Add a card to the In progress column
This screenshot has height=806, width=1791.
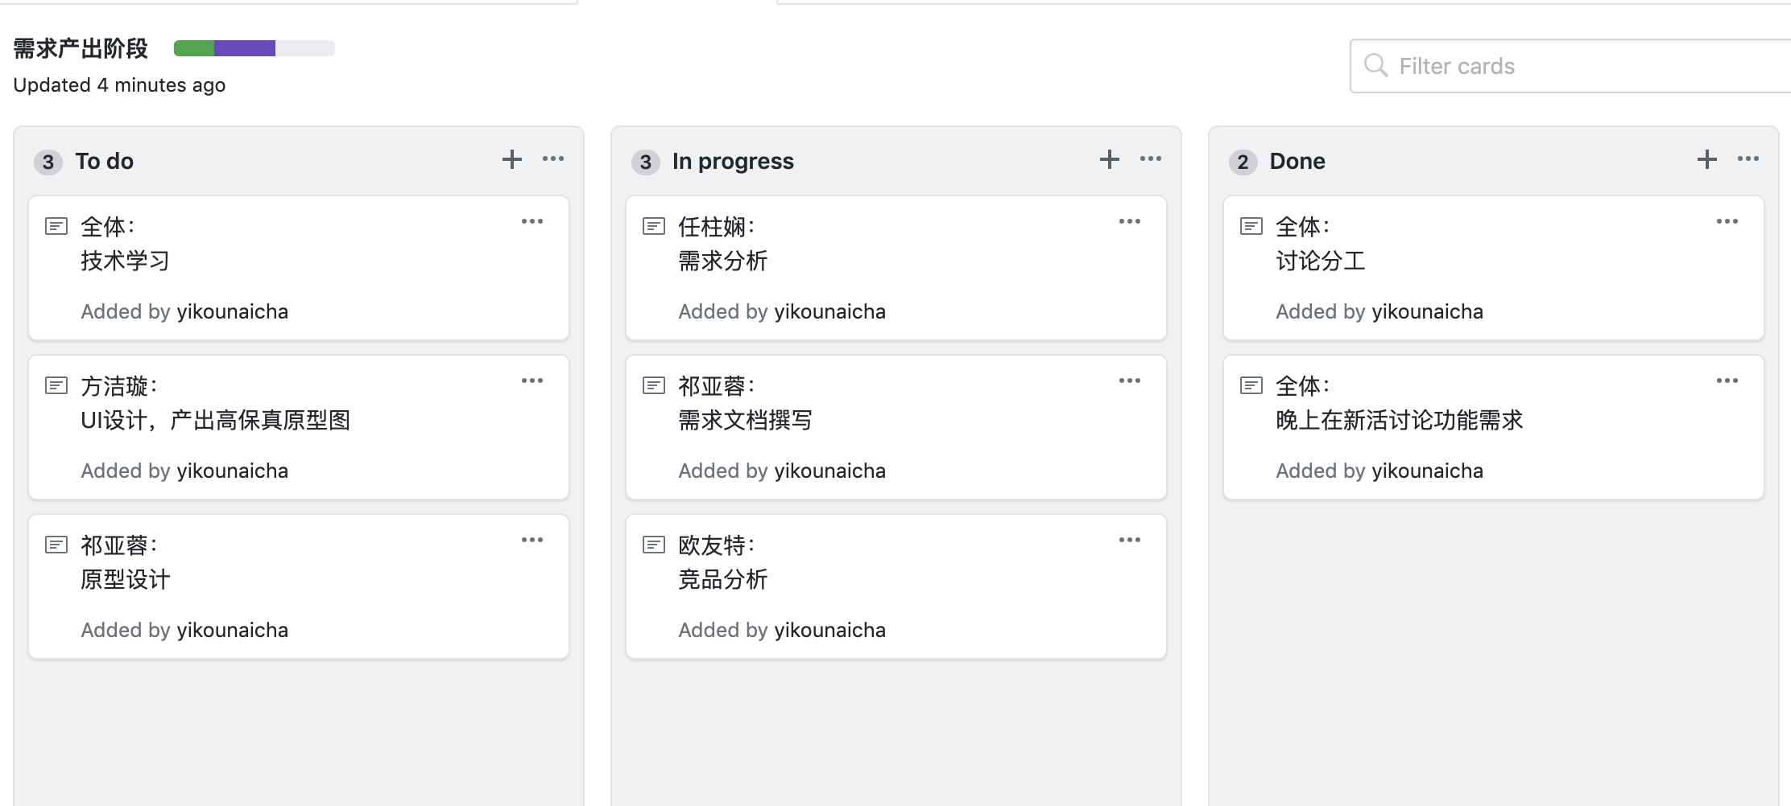(1110, 159)
